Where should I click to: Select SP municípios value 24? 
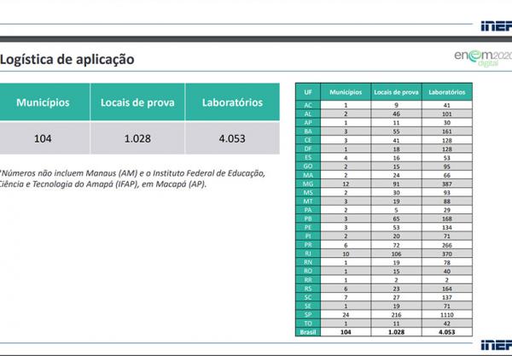click(346, 315)
